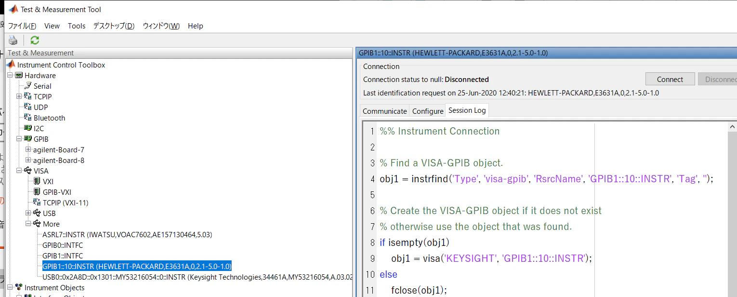737x297 pixels.
Task: Collapse the VISA tree node
Action: pos(19,171)
